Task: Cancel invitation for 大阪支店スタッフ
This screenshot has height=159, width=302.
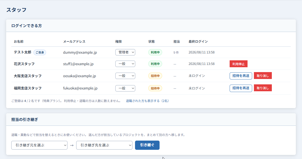Action: pyautogui.click(x=263, y=76)
